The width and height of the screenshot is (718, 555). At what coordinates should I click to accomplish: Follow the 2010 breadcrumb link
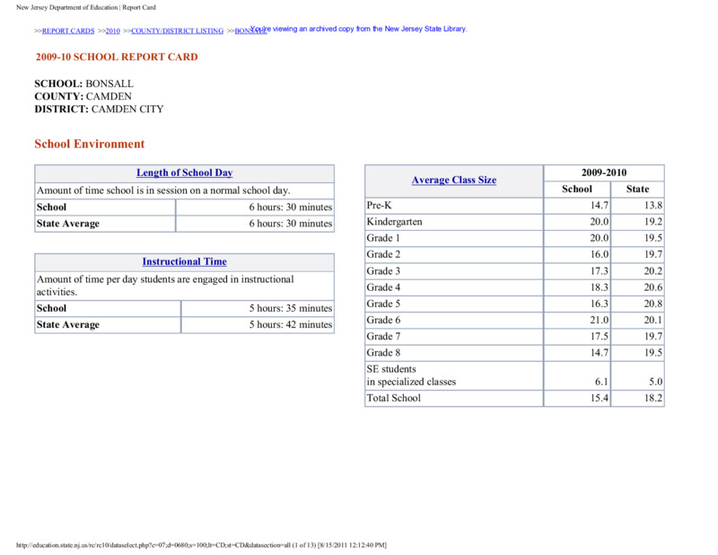click(113, 31)
